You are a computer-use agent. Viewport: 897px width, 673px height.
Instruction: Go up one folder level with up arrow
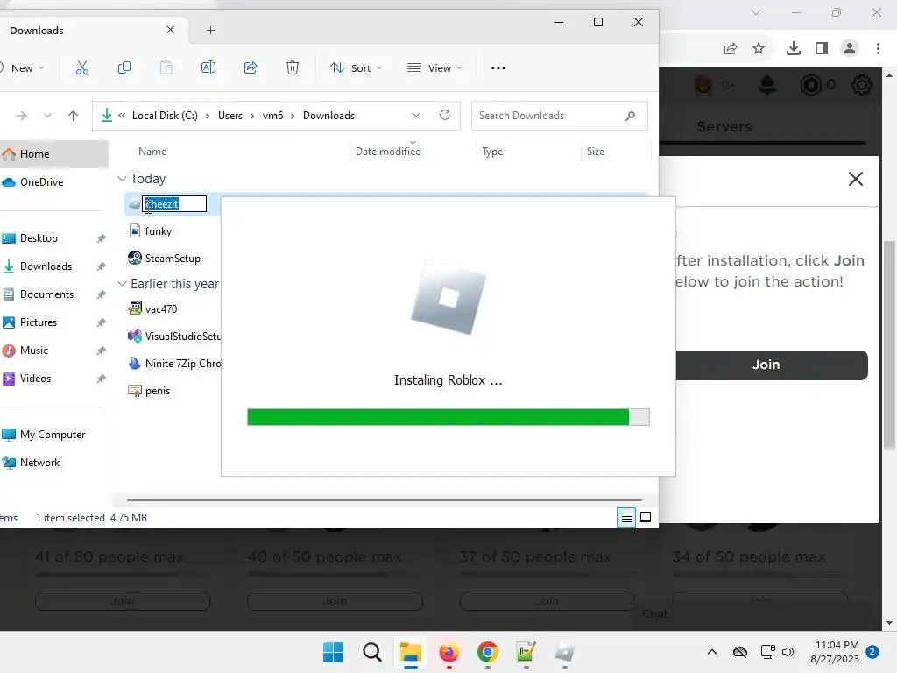[x=73, y=116]
